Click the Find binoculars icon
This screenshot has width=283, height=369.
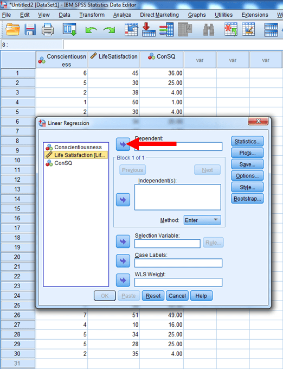pyautogui.click(x=209, y=30)
